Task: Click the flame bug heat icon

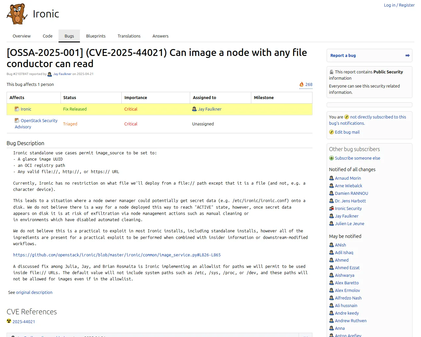Action: click(x=301, y=85)
